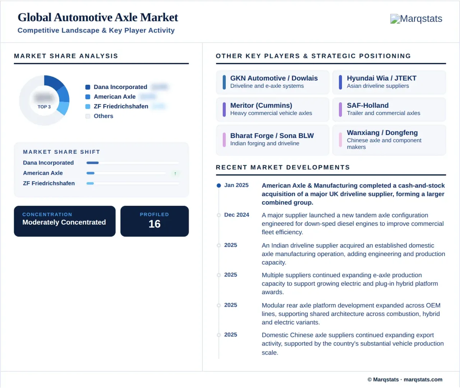The image size is (460, 388).
Task: Click the green up-arrow next to American Axle
Action: [175, 174]
